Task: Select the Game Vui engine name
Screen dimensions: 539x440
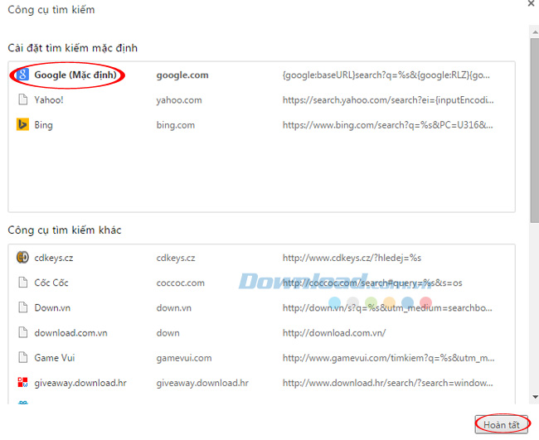Action: click(x=54, y=358)
